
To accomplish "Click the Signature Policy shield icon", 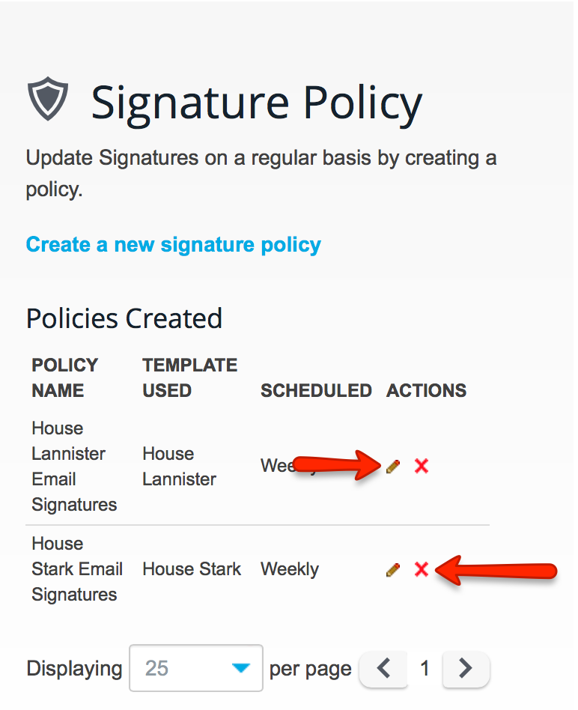I will (47, 98).
